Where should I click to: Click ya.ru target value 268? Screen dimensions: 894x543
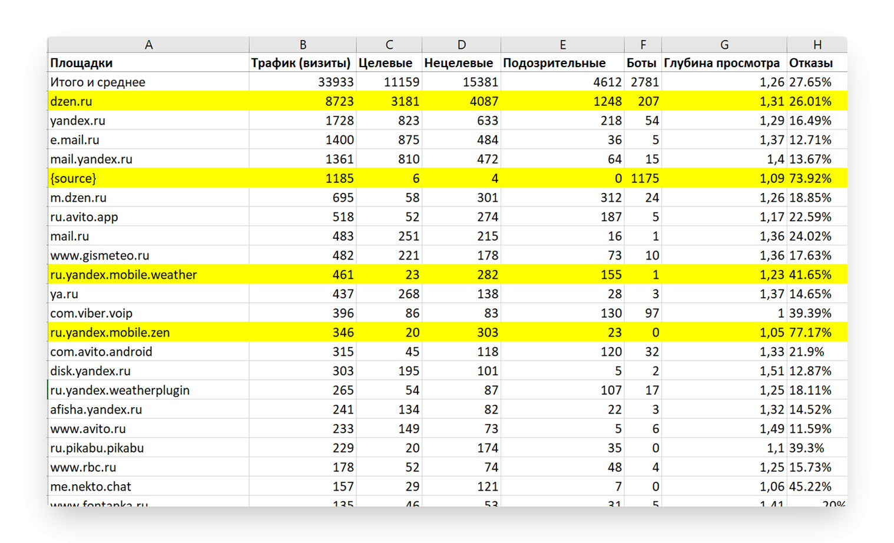coord(389,294)
